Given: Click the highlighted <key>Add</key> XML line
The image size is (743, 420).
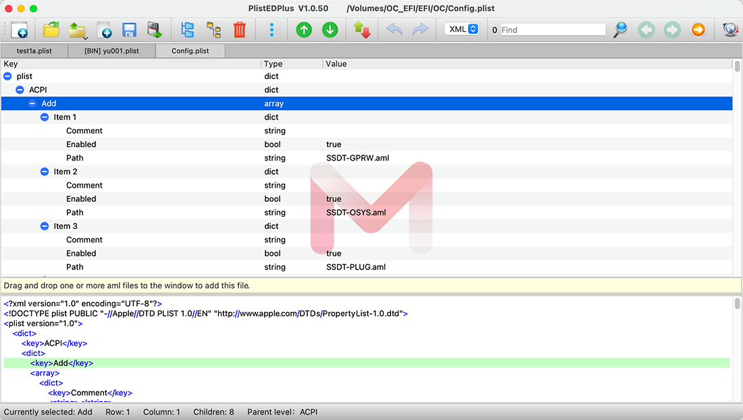Looking at the screenshot, I should coord(366,363).
